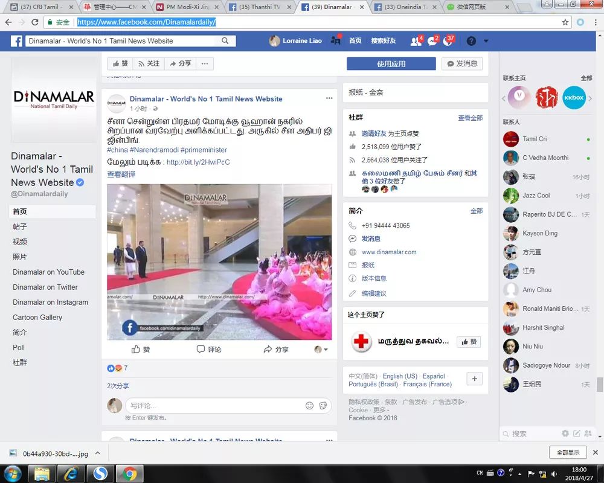Open the bit.ly/2HwiPcC link
604x483 pixels.
click(198, 162)
